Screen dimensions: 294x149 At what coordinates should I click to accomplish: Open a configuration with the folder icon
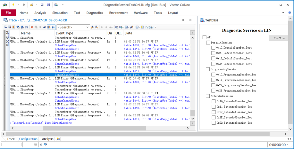(31, 5)
